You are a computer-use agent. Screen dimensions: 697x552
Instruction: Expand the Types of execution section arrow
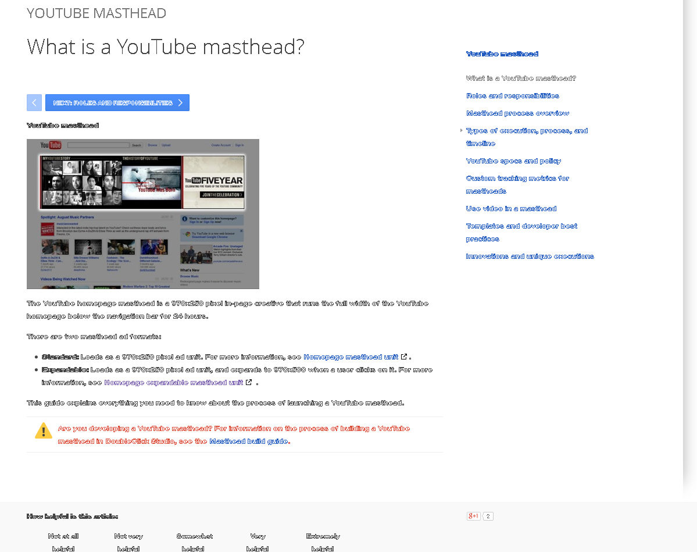point(462,130)
